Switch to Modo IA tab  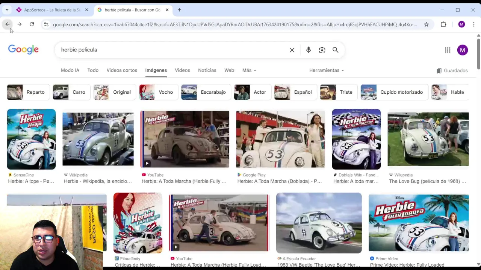[x=70, y=70]
